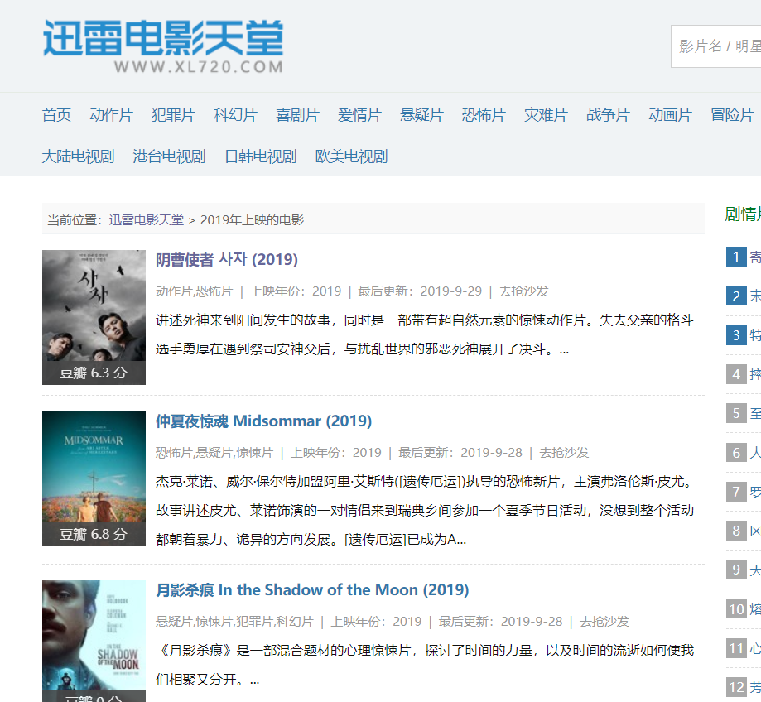This screenshot has width=761, height=702.
Task: Select the 科幻片 nav link
Action: (235, 115)
